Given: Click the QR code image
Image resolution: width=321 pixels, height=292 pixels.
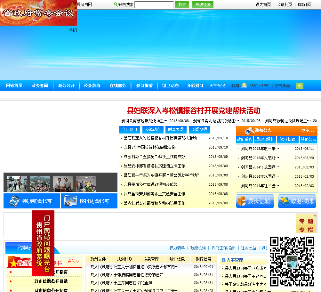Looking at the screenshot, I should [x=292, y=262].
